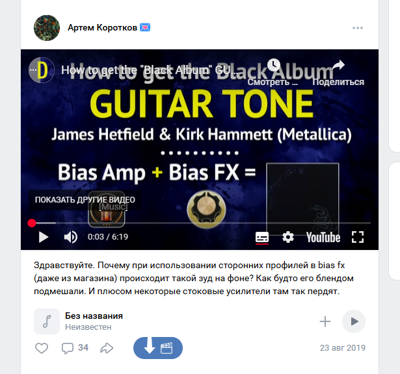This screenshot has height=374, width=400.
Task: Toggle video subtitles button
Action: [262, 238]
